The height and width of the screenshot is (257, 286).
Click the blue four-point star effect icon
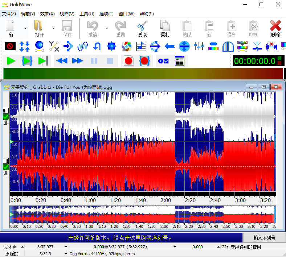111,46
